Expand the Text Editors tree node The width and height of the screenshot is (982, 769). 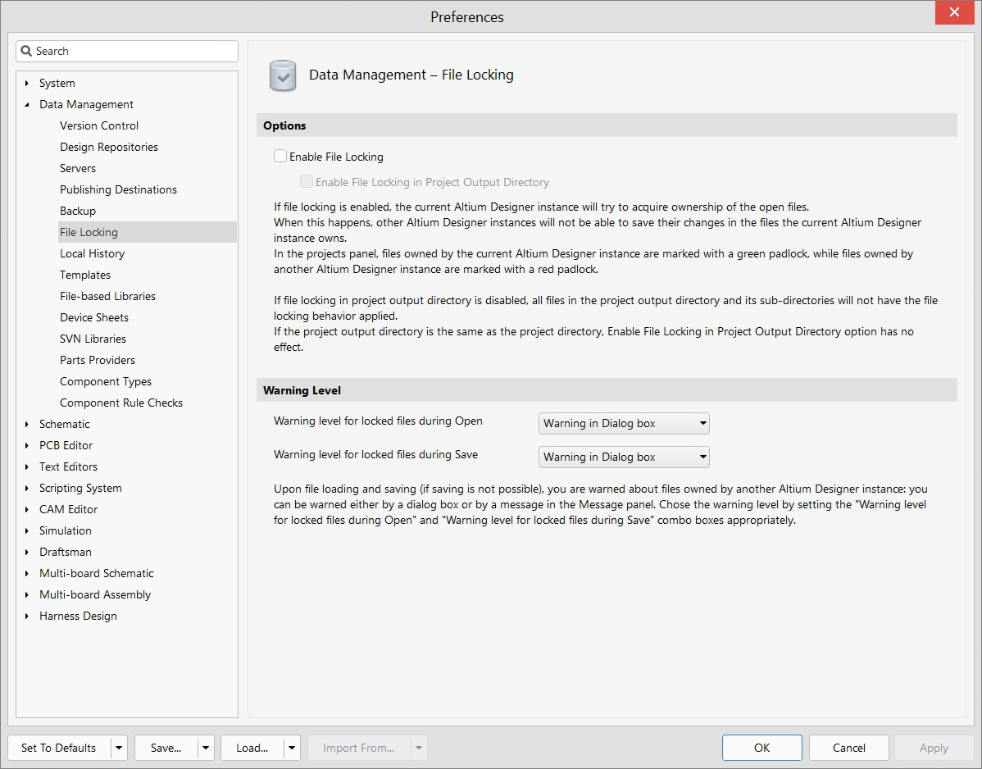(x=26, y=466)
